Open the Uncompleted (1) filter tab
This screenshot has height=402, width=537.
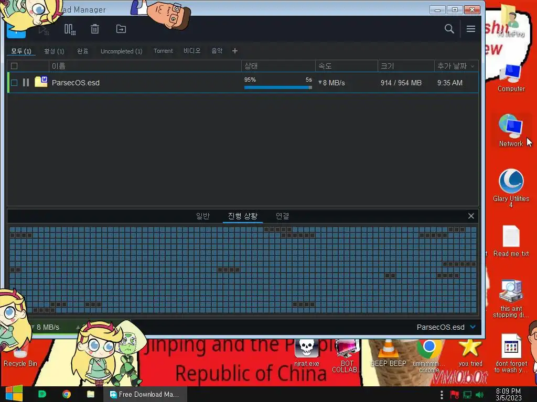121,51
